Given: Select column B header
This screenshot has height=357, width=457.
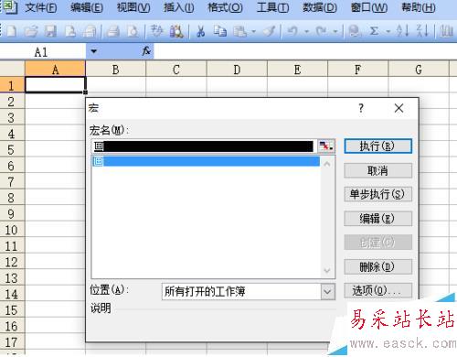Looking at the screenshot, I should click(x=116, y=70).
